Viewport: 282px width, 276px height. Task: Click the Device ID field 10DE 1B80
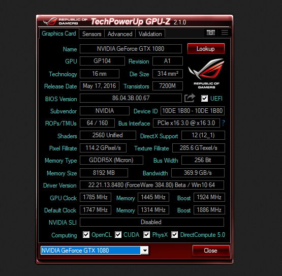pos(193,111)
